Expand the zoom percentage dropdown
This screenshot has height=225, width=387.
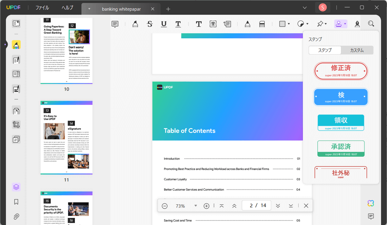click(x=195, y=206)
